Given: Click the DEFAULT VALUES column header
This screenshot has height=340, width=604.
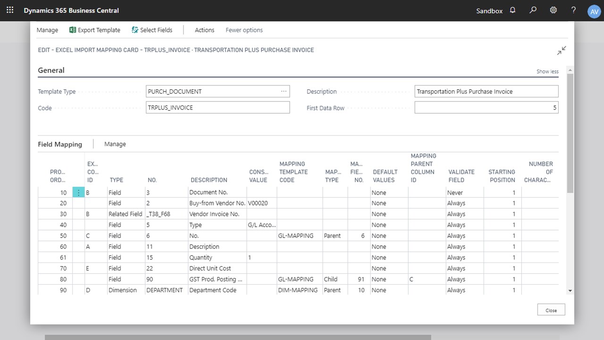Looking at the screenshot, I should click(x=385, y=176).
